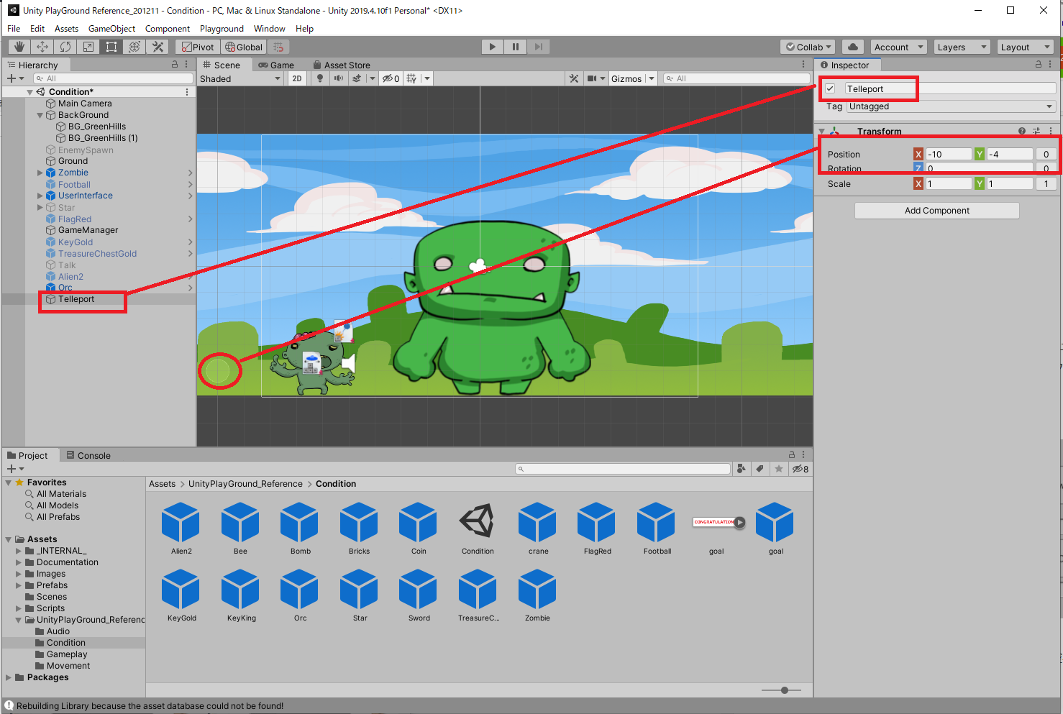The height and width of the screenshot is (714, 1063).
Task: Open scene component editor tools
Action: click(x=574, y=78)
